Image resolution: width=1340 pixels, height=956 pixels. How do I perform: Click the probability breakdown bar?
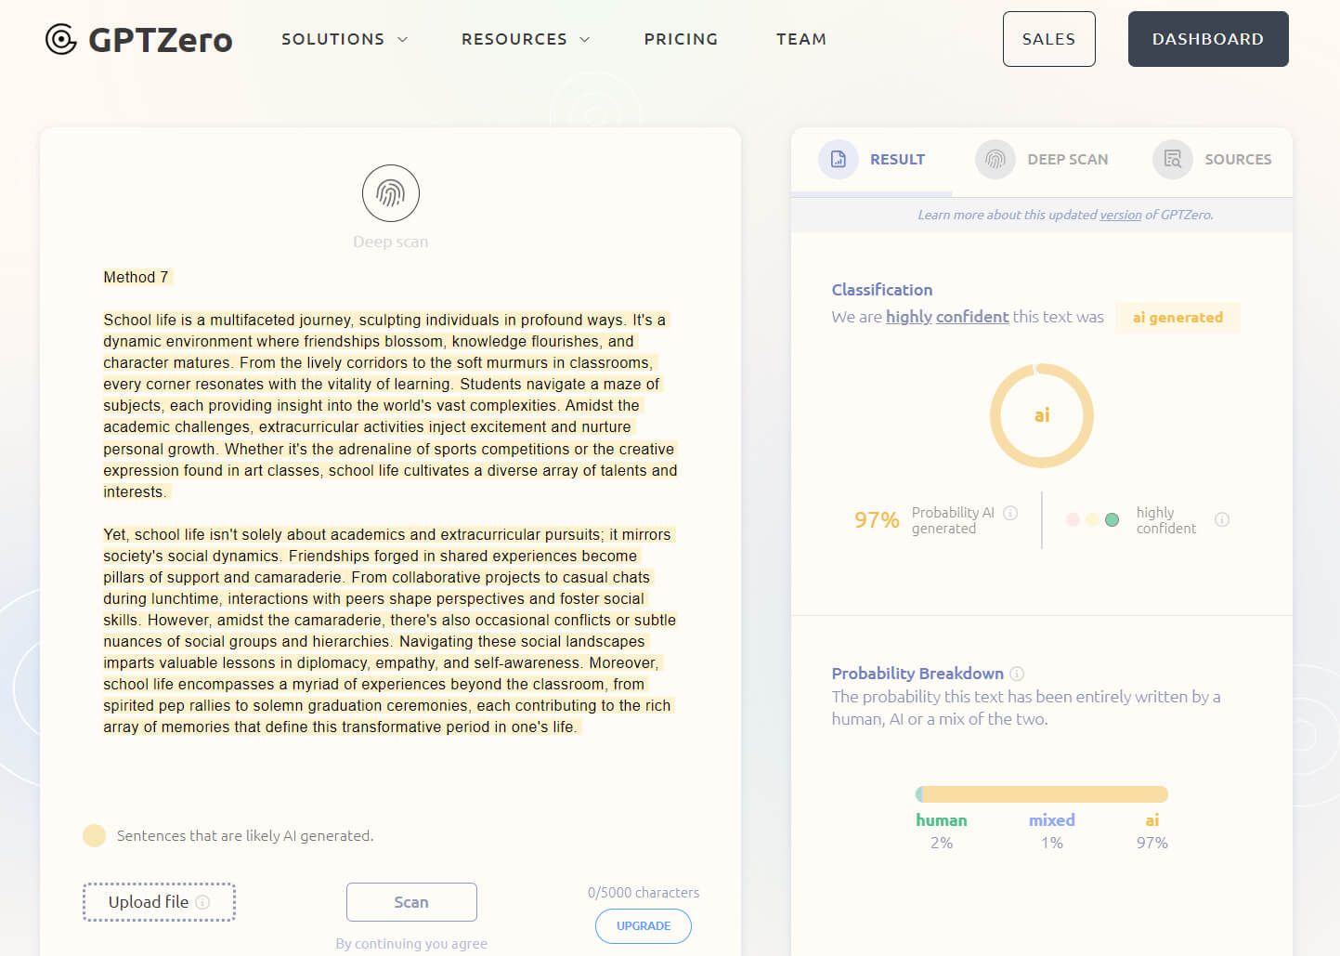(1042, 794)
